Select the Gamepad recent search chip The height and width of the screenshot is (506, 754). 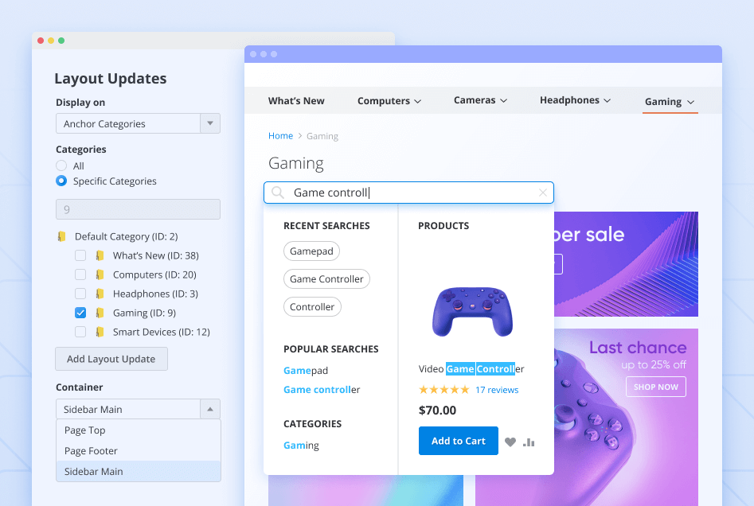pos(311,251)
